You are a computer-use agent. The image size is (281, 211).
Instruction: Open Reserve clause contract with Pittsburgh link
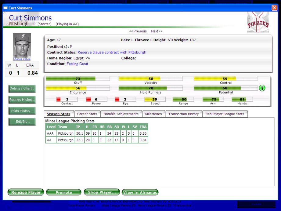112,52
